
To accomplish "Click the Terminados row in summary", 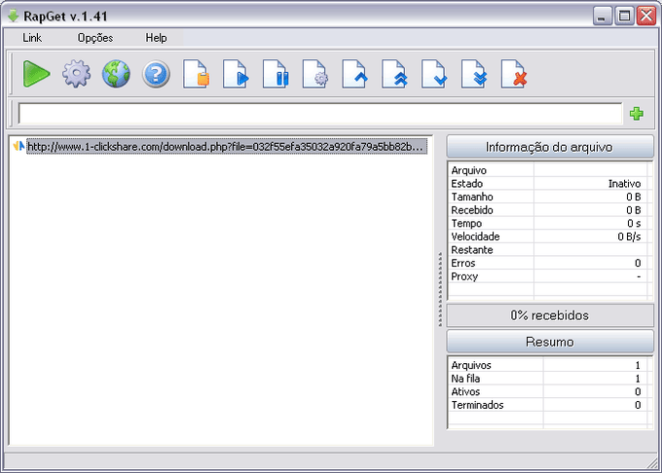I will point(547,405).
